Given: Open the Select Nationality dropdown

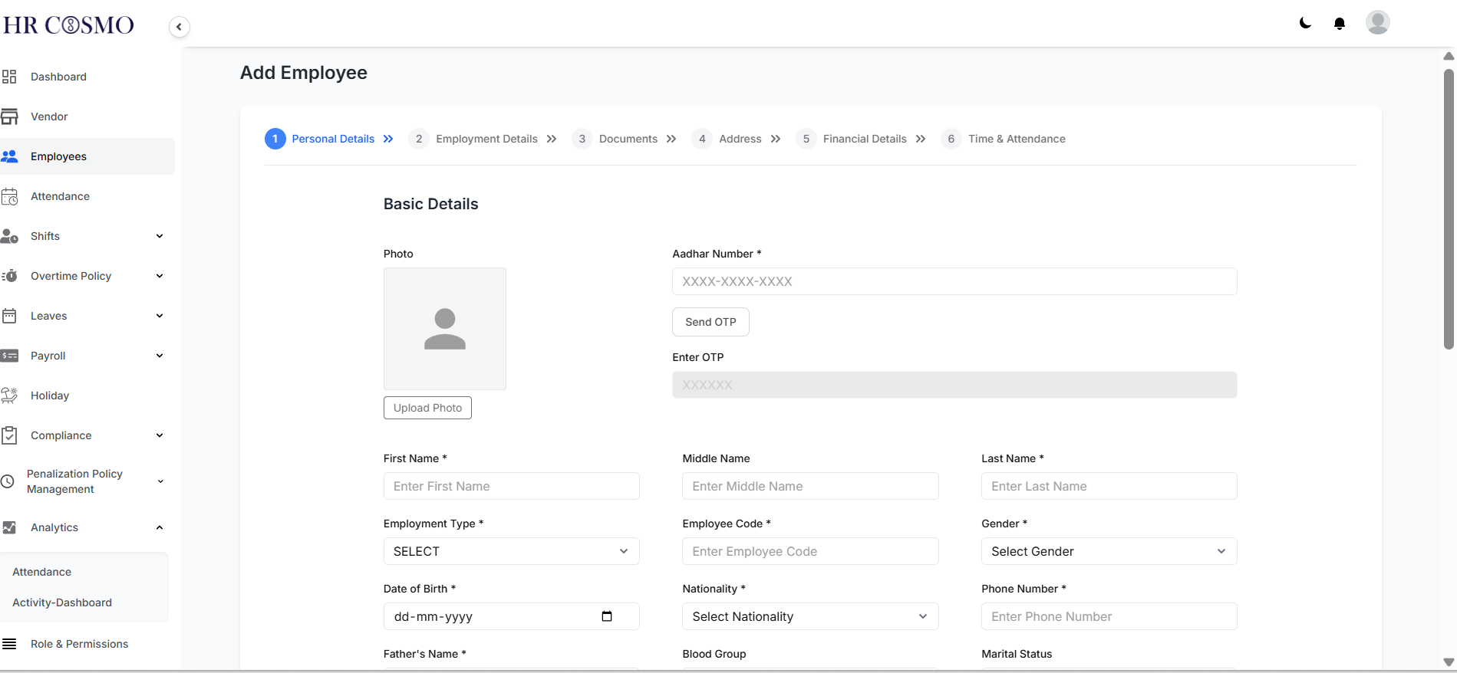Looking at the screenshot, I should pos(809,616).
